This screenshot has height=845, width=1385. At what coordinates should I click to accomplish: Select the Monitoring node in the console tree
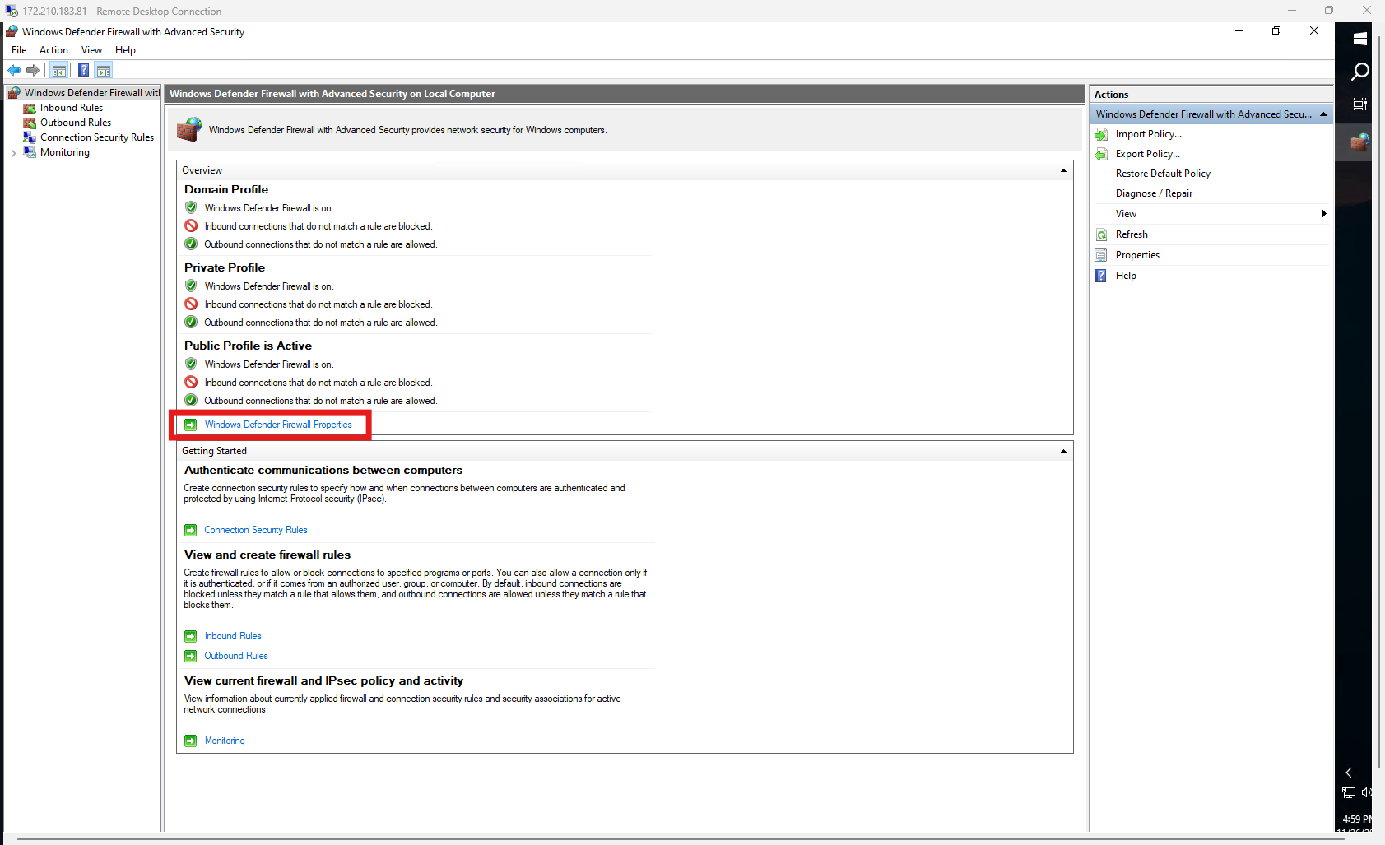click(65, 152)
